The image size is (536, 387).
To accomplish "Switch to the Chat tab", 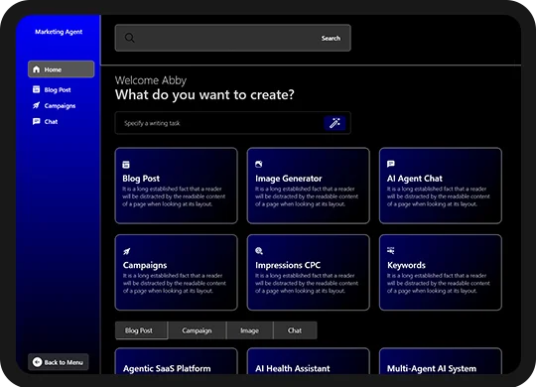I will click(295, 330).
